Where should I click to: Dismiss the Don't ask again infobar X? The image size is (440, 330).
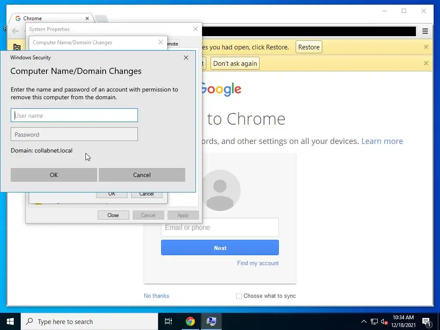[x=426, y=63]
